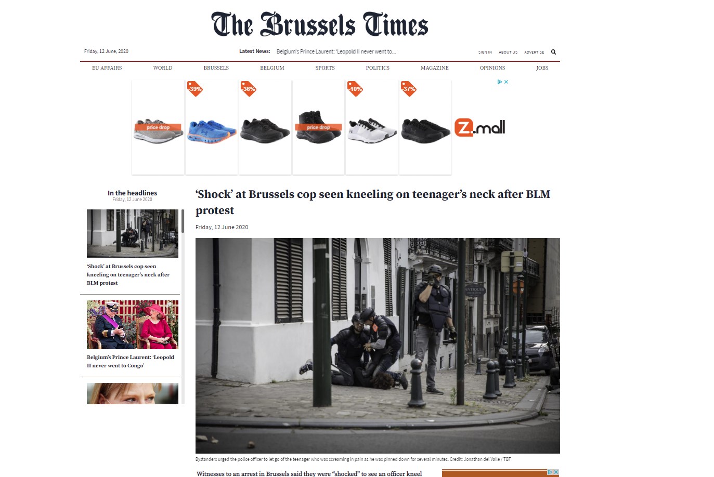Select the blue running shoe -39% ad
The height and width of the screenshot is (477, 714).
pyautogui.click(x=212, y=127)
